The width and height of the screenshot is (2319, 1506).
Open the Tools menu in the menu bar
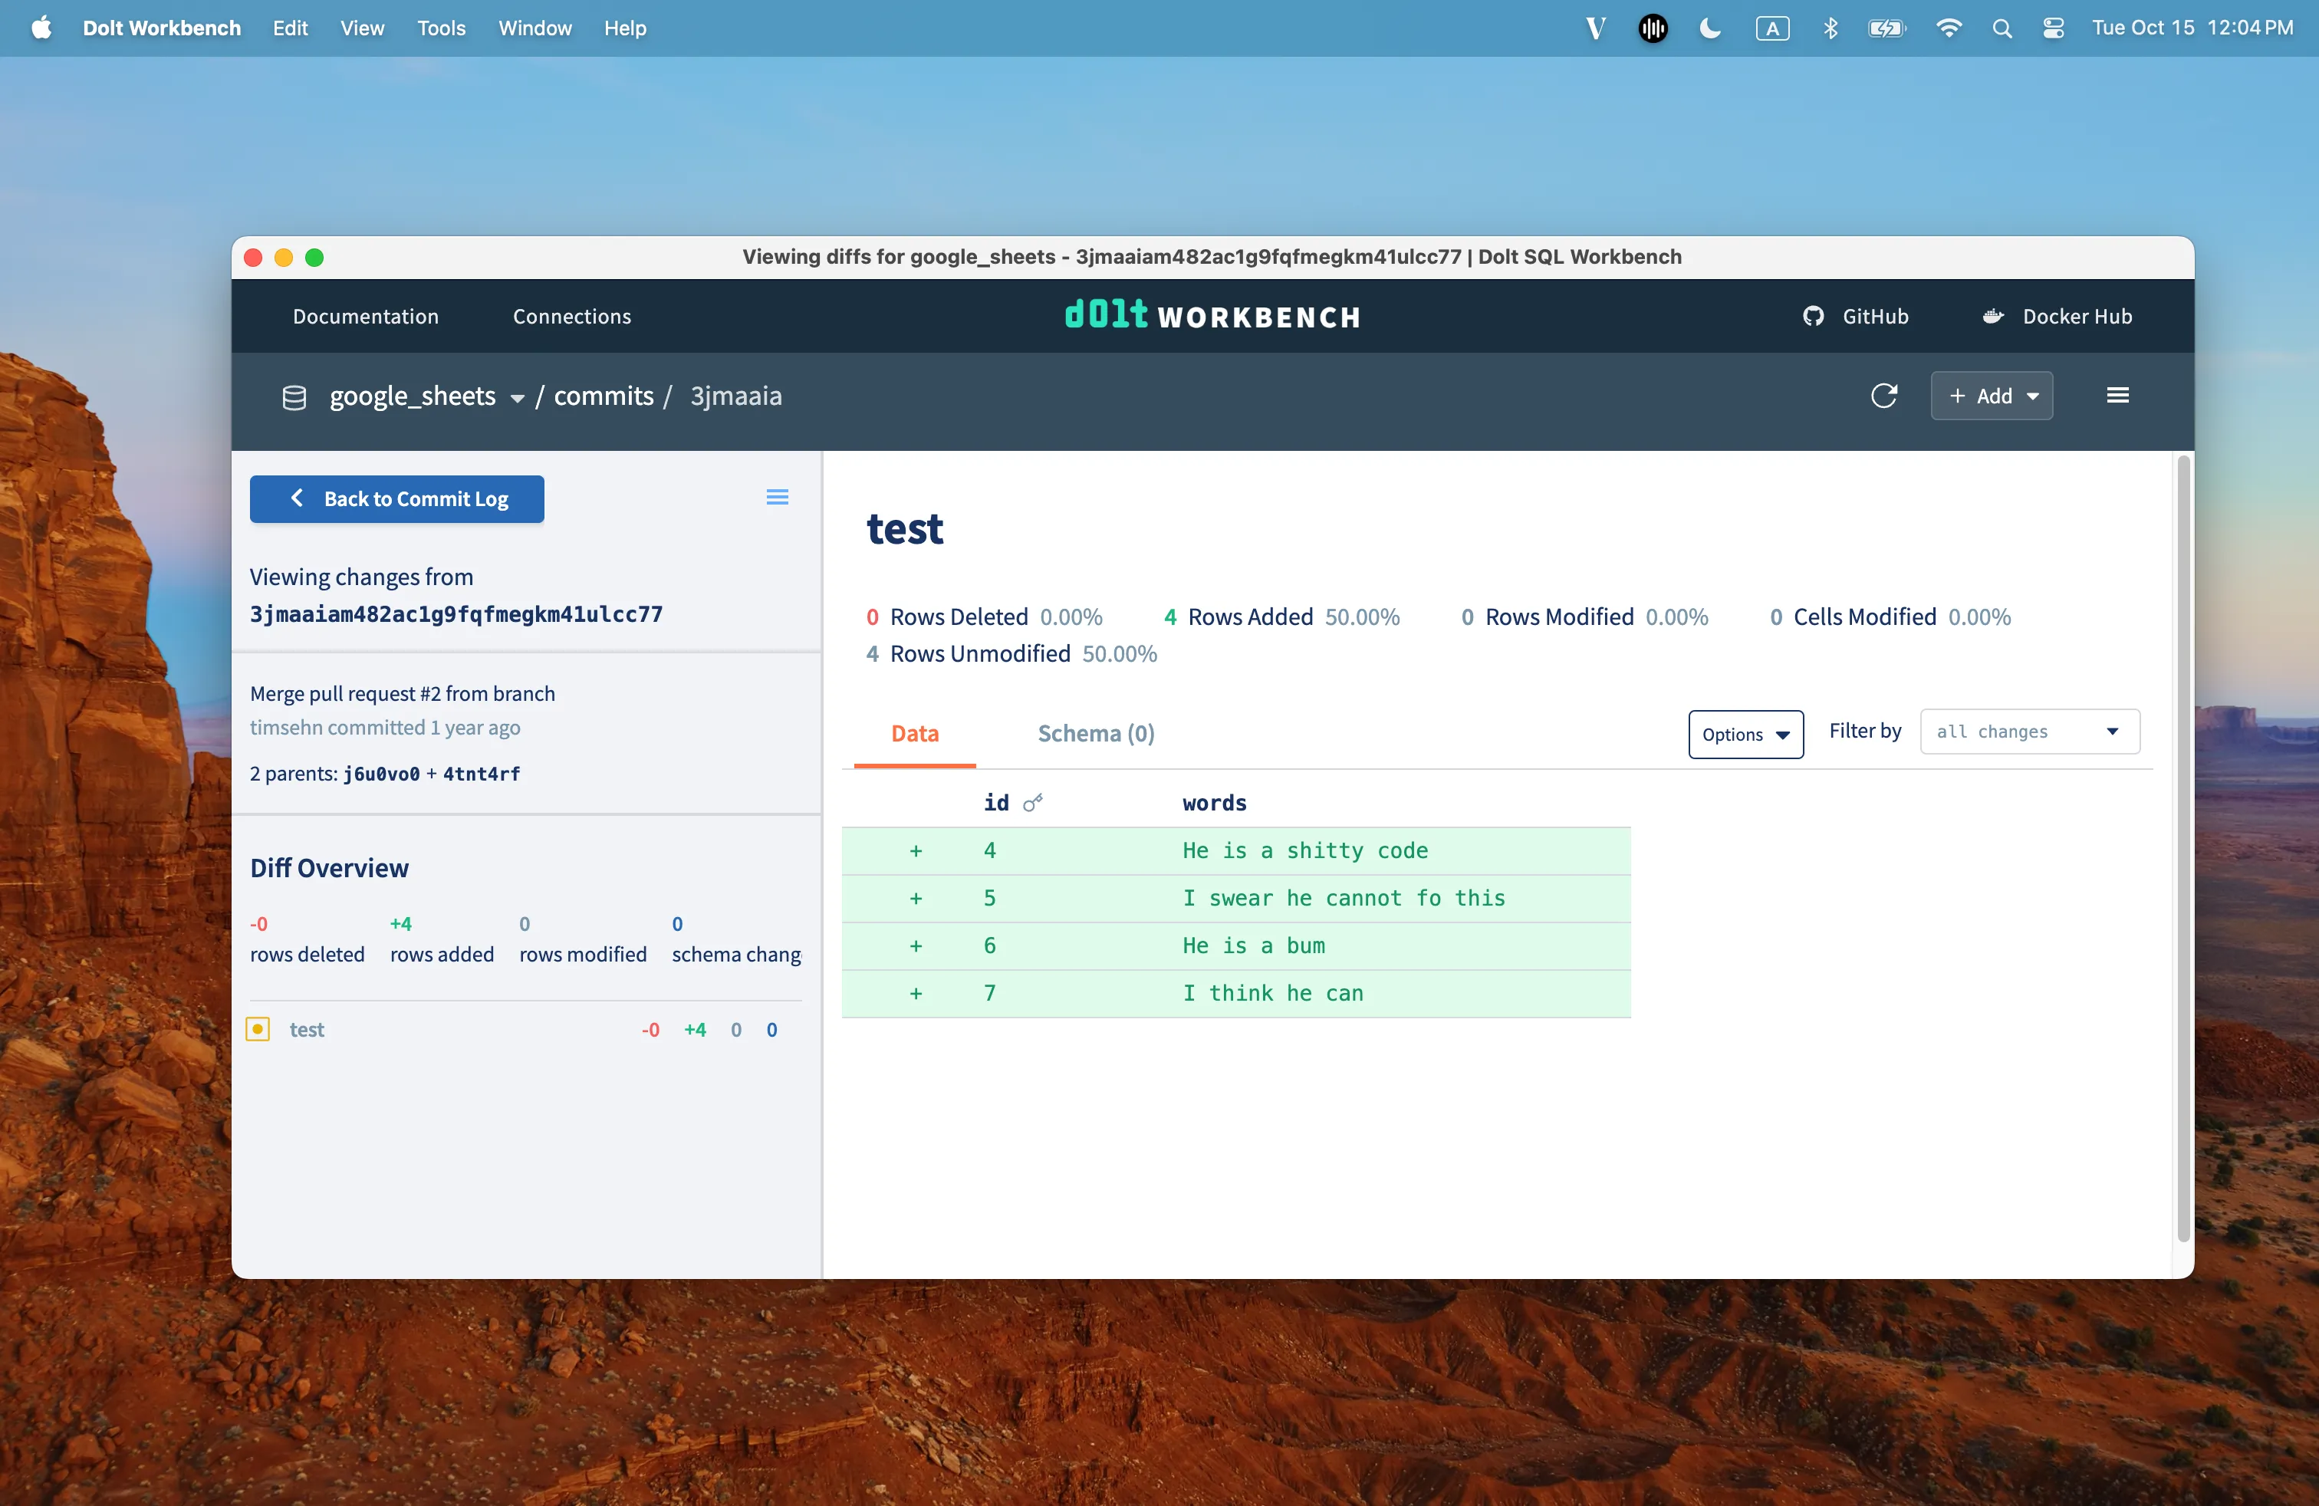(x=440, y=28)
